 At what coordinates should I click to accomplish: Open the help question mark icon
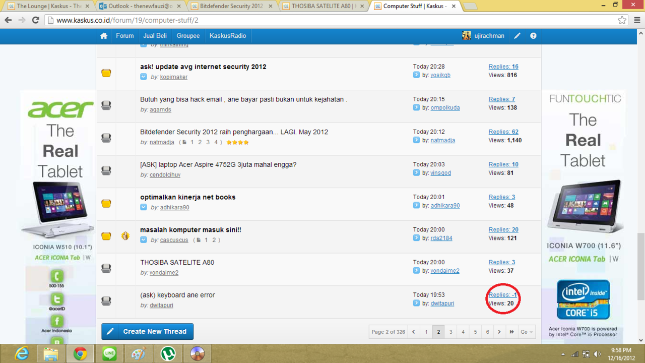(533, 36)
